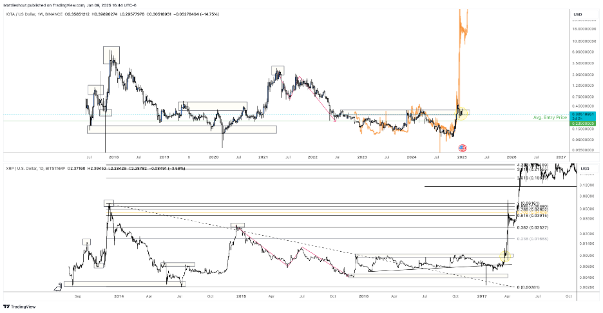Click 2016 on the XRP time axis
Image resolution: width=603 pixels, height=313 pixels.
[363, 296]
